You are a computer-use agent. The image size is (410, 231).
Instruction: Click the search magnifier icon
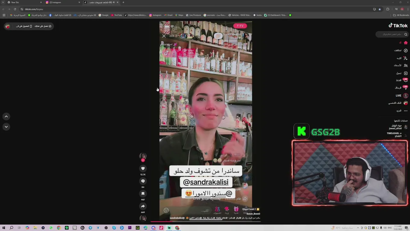tap(406, 34)
